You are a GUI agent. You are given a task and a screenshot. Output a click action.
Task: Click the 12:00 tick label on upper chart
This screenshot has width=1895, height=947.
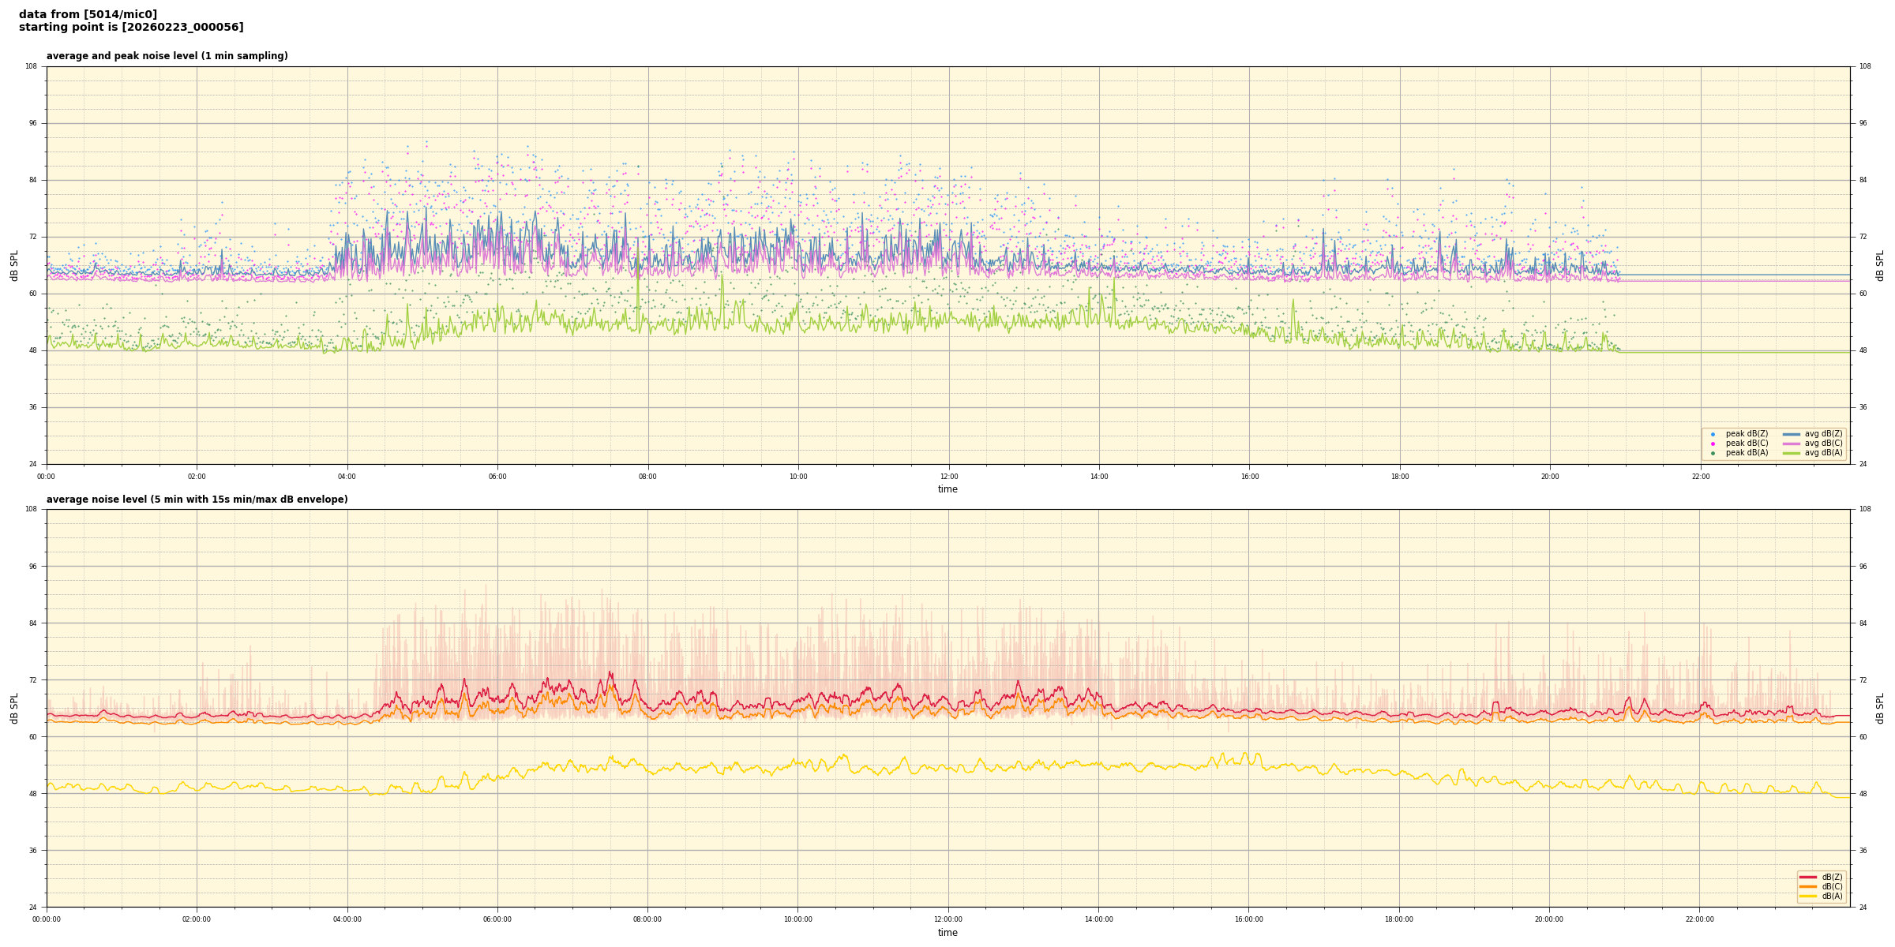click(x=948, y=477)
